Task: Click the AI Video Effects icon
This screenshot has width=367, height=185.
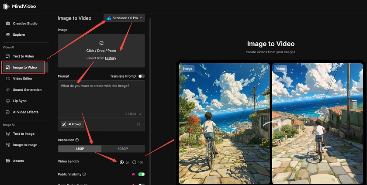Action: tap(8, 112)
